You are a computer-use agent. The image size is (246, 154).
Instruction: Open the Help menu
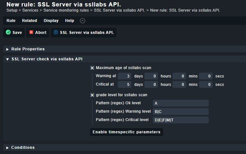70,21
